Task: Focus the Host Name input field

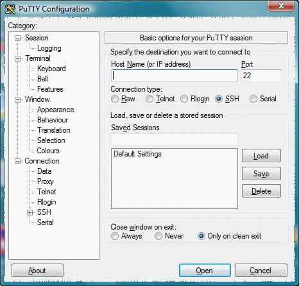Action: (x=175, y=76)
